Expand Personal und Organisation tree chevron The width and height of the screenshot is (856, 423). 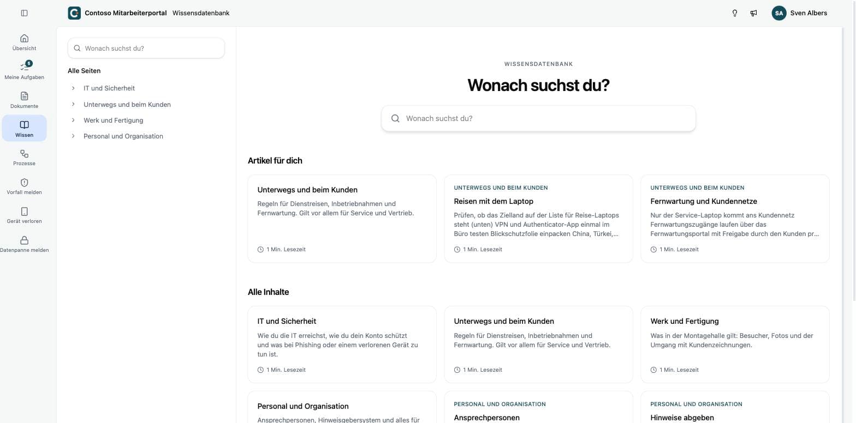pos(73,136)
